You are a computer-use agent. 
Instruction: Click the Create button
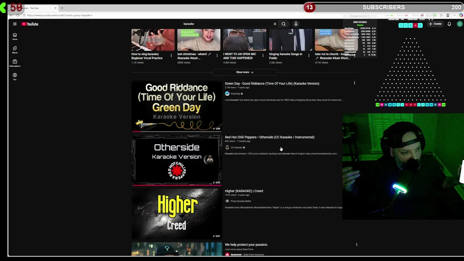point(435,24)
